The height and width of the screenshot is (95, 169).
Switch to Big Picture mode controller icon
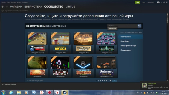158,2
